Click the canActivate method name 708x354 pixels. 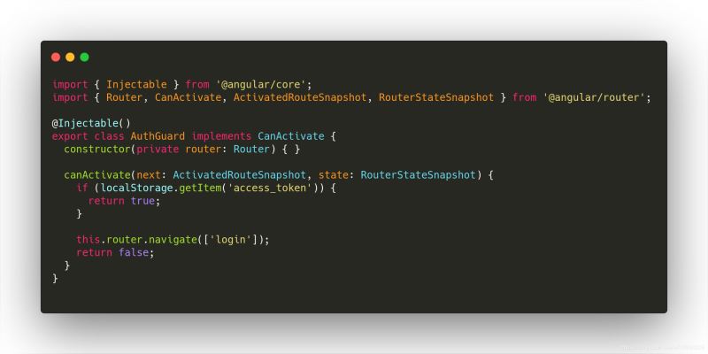tap(97, 175)
